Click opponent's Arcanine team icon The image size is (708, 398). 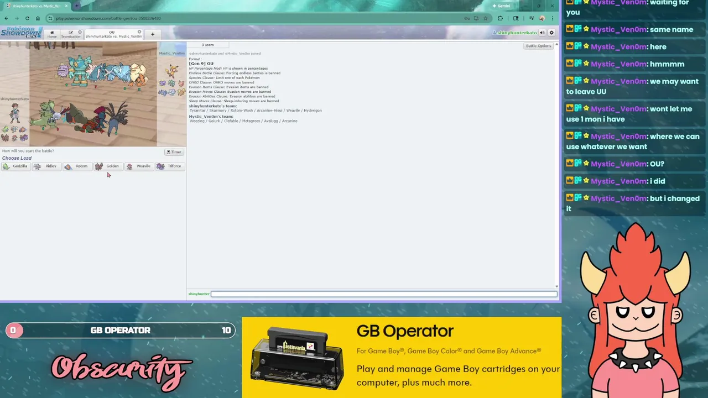tap(181, 92)
